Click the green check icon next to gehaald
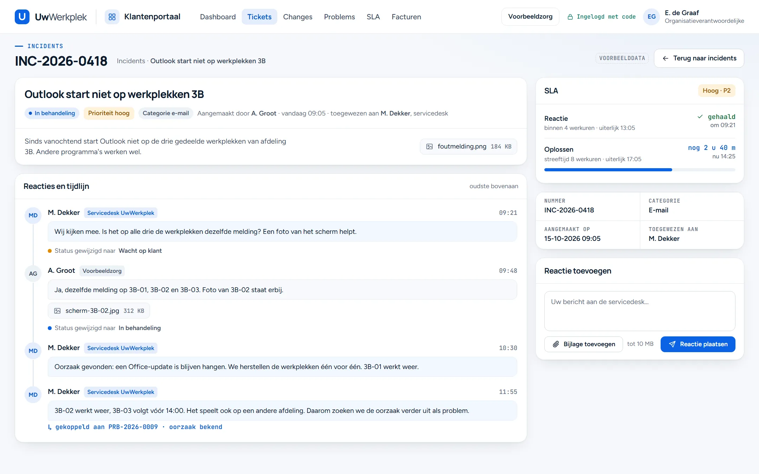The image size is (759, 474). [700, 117]
